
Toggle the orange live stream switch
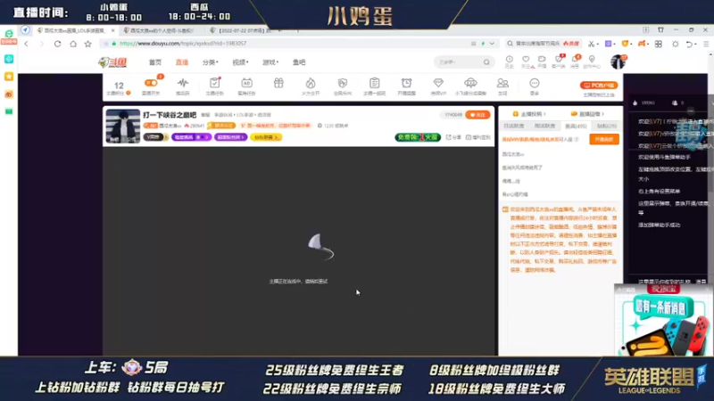[x=151, y=83]
